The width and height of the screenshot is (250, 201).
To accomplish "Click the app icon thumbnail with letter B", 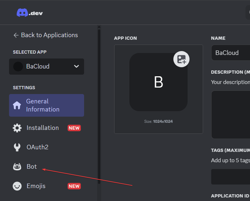I will coord(158,82).
